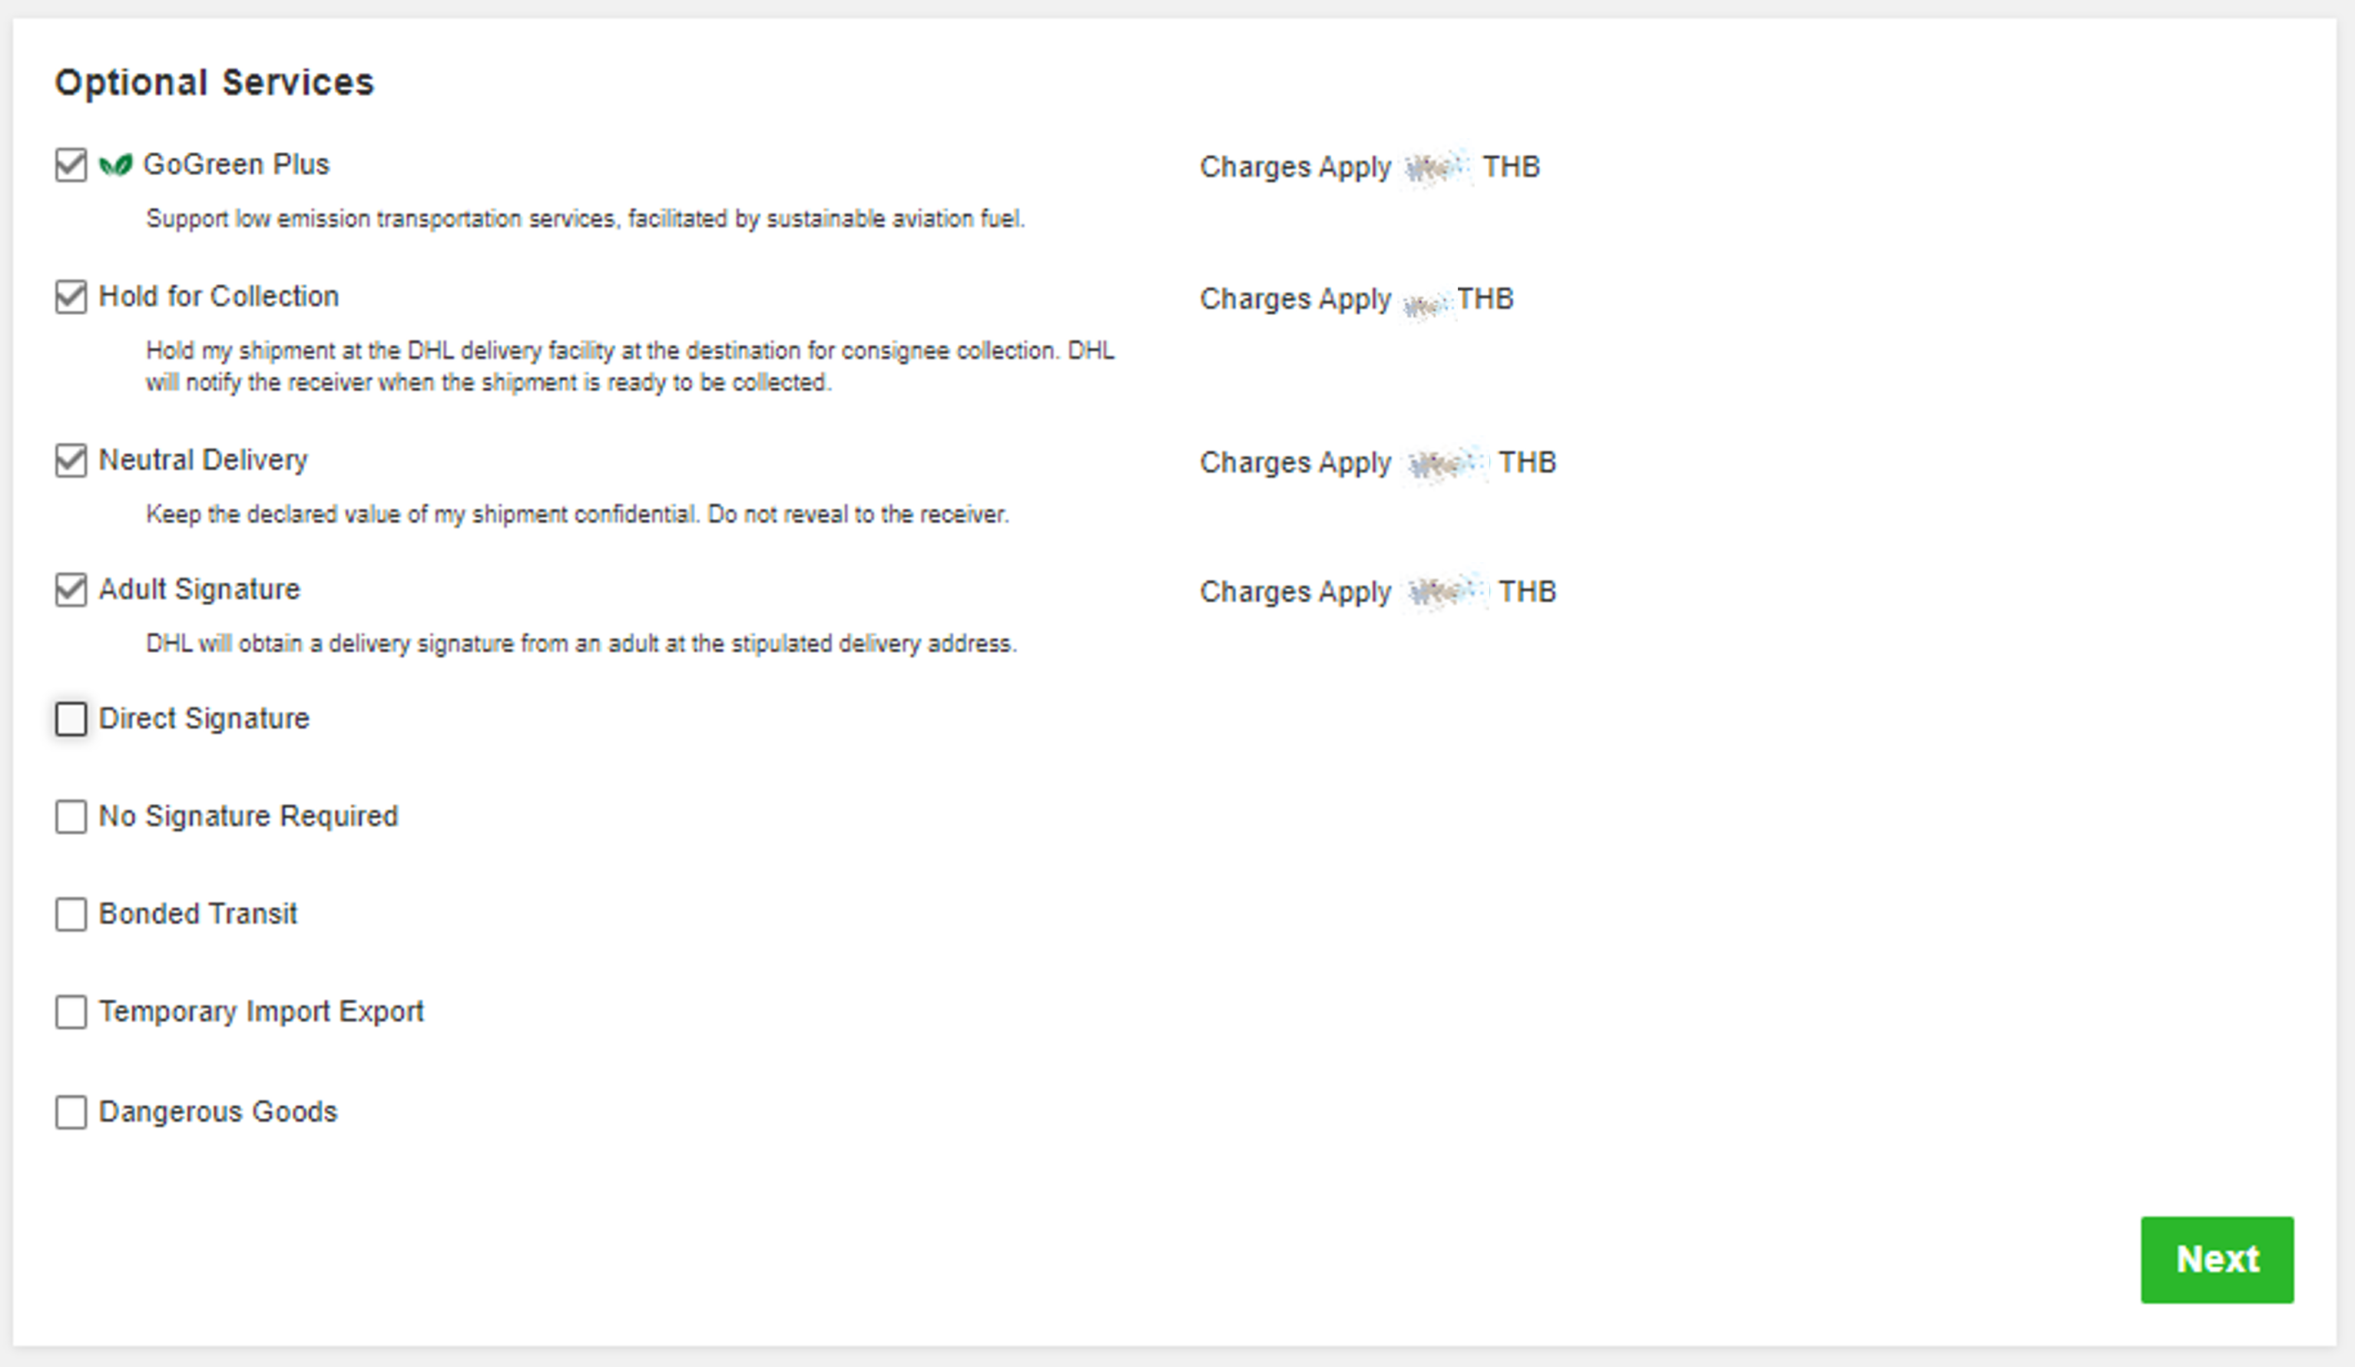Uncheck the Adult Signature checkbox
This screenshot has width=2355, height=1367.
(71, 590)
